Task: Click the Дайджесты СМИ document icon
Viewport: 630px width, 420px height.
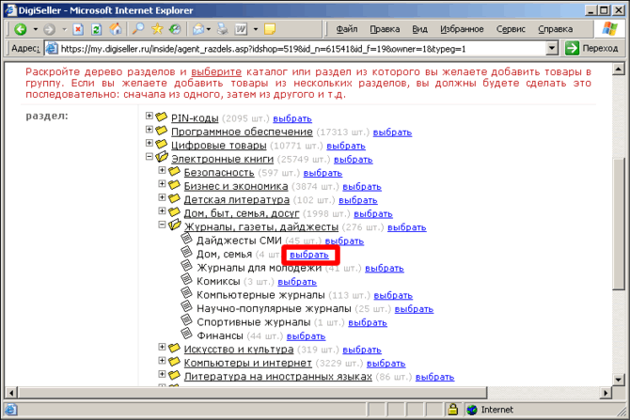Action: [x=186, y=239]
